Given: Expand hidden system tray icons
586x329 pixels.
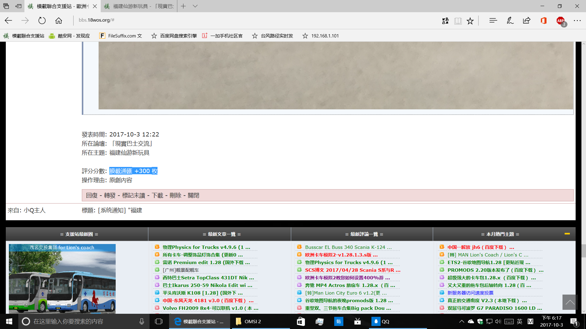Looking at the screenshot, I should [461, 321].
